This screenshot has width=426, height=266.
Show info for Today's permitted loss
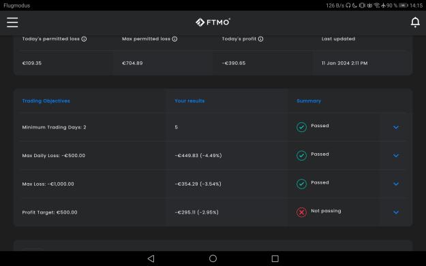pyautogui.click(x=84, y=39)
